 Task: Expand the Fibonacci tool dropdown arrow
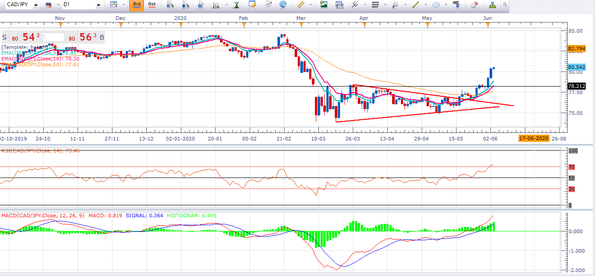click(385, 5)
